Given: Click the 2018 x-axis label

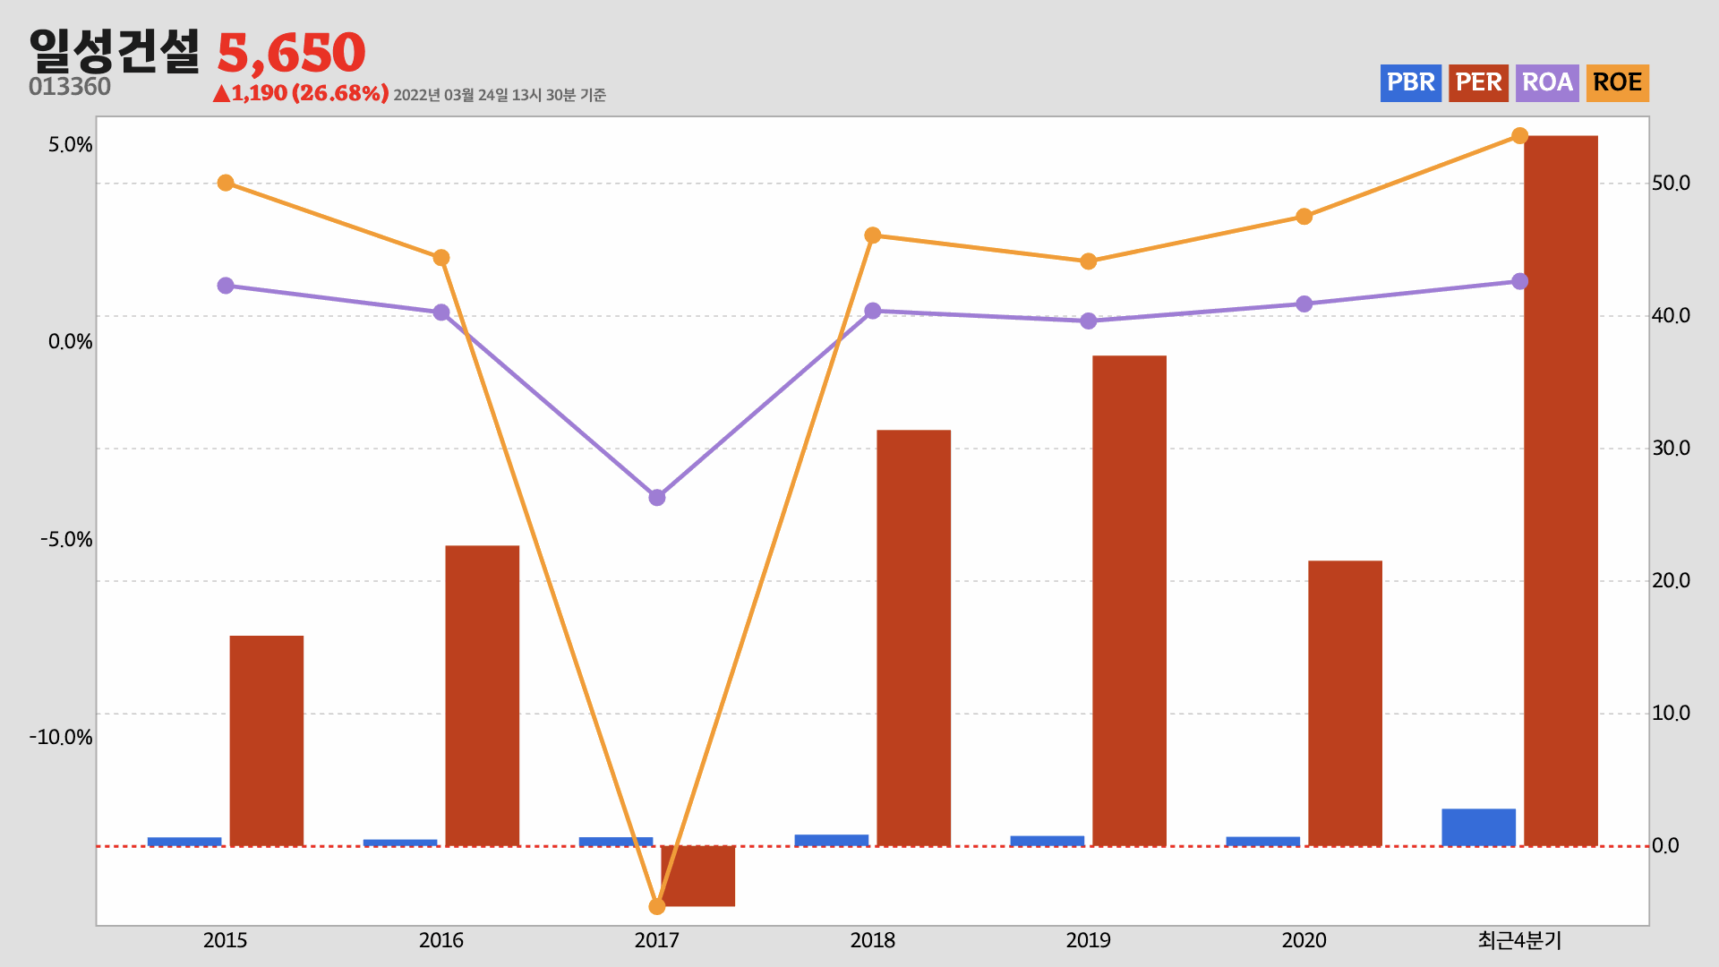Looking at the screenshot, I should coord(872,940).
